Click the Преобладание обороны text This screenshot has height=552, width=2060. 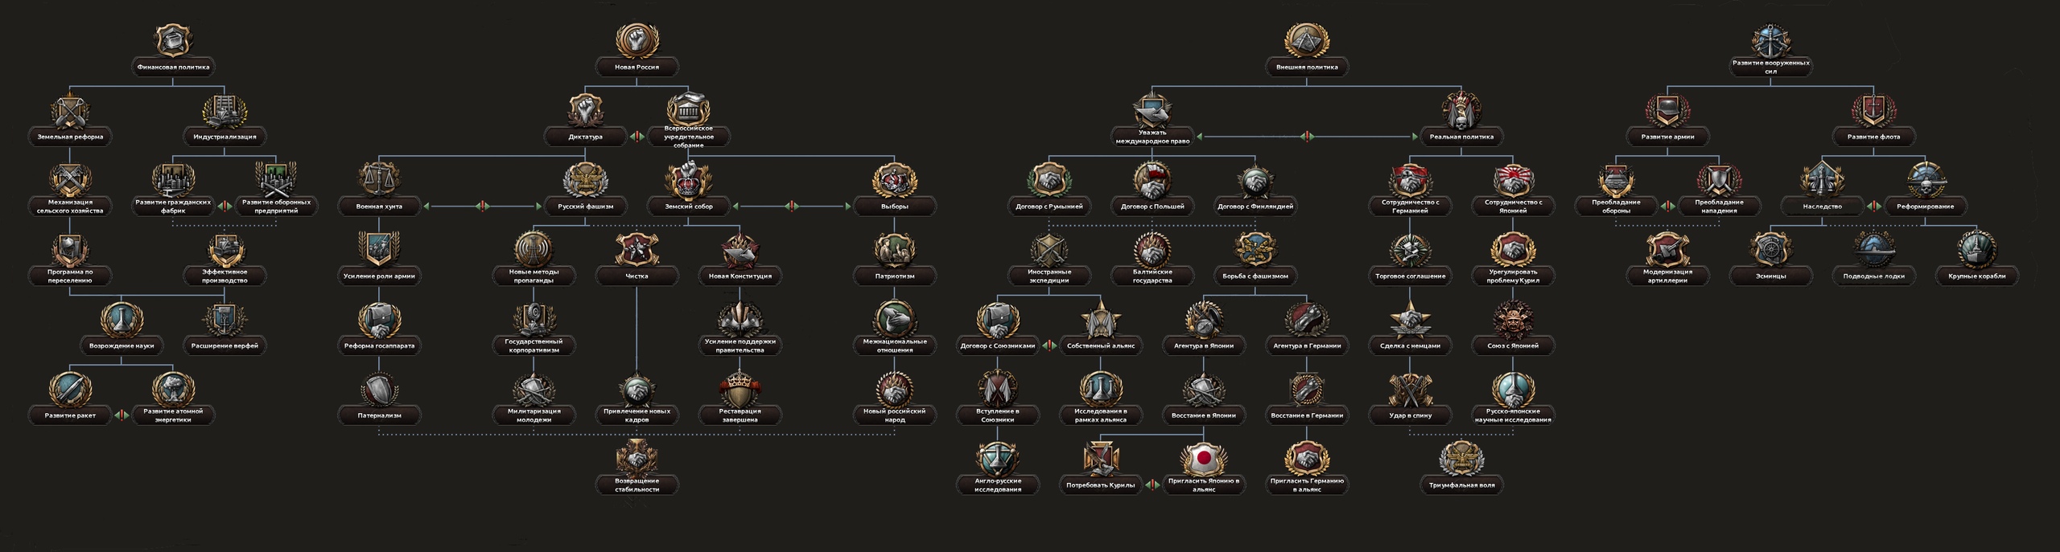coord(1616,206)
